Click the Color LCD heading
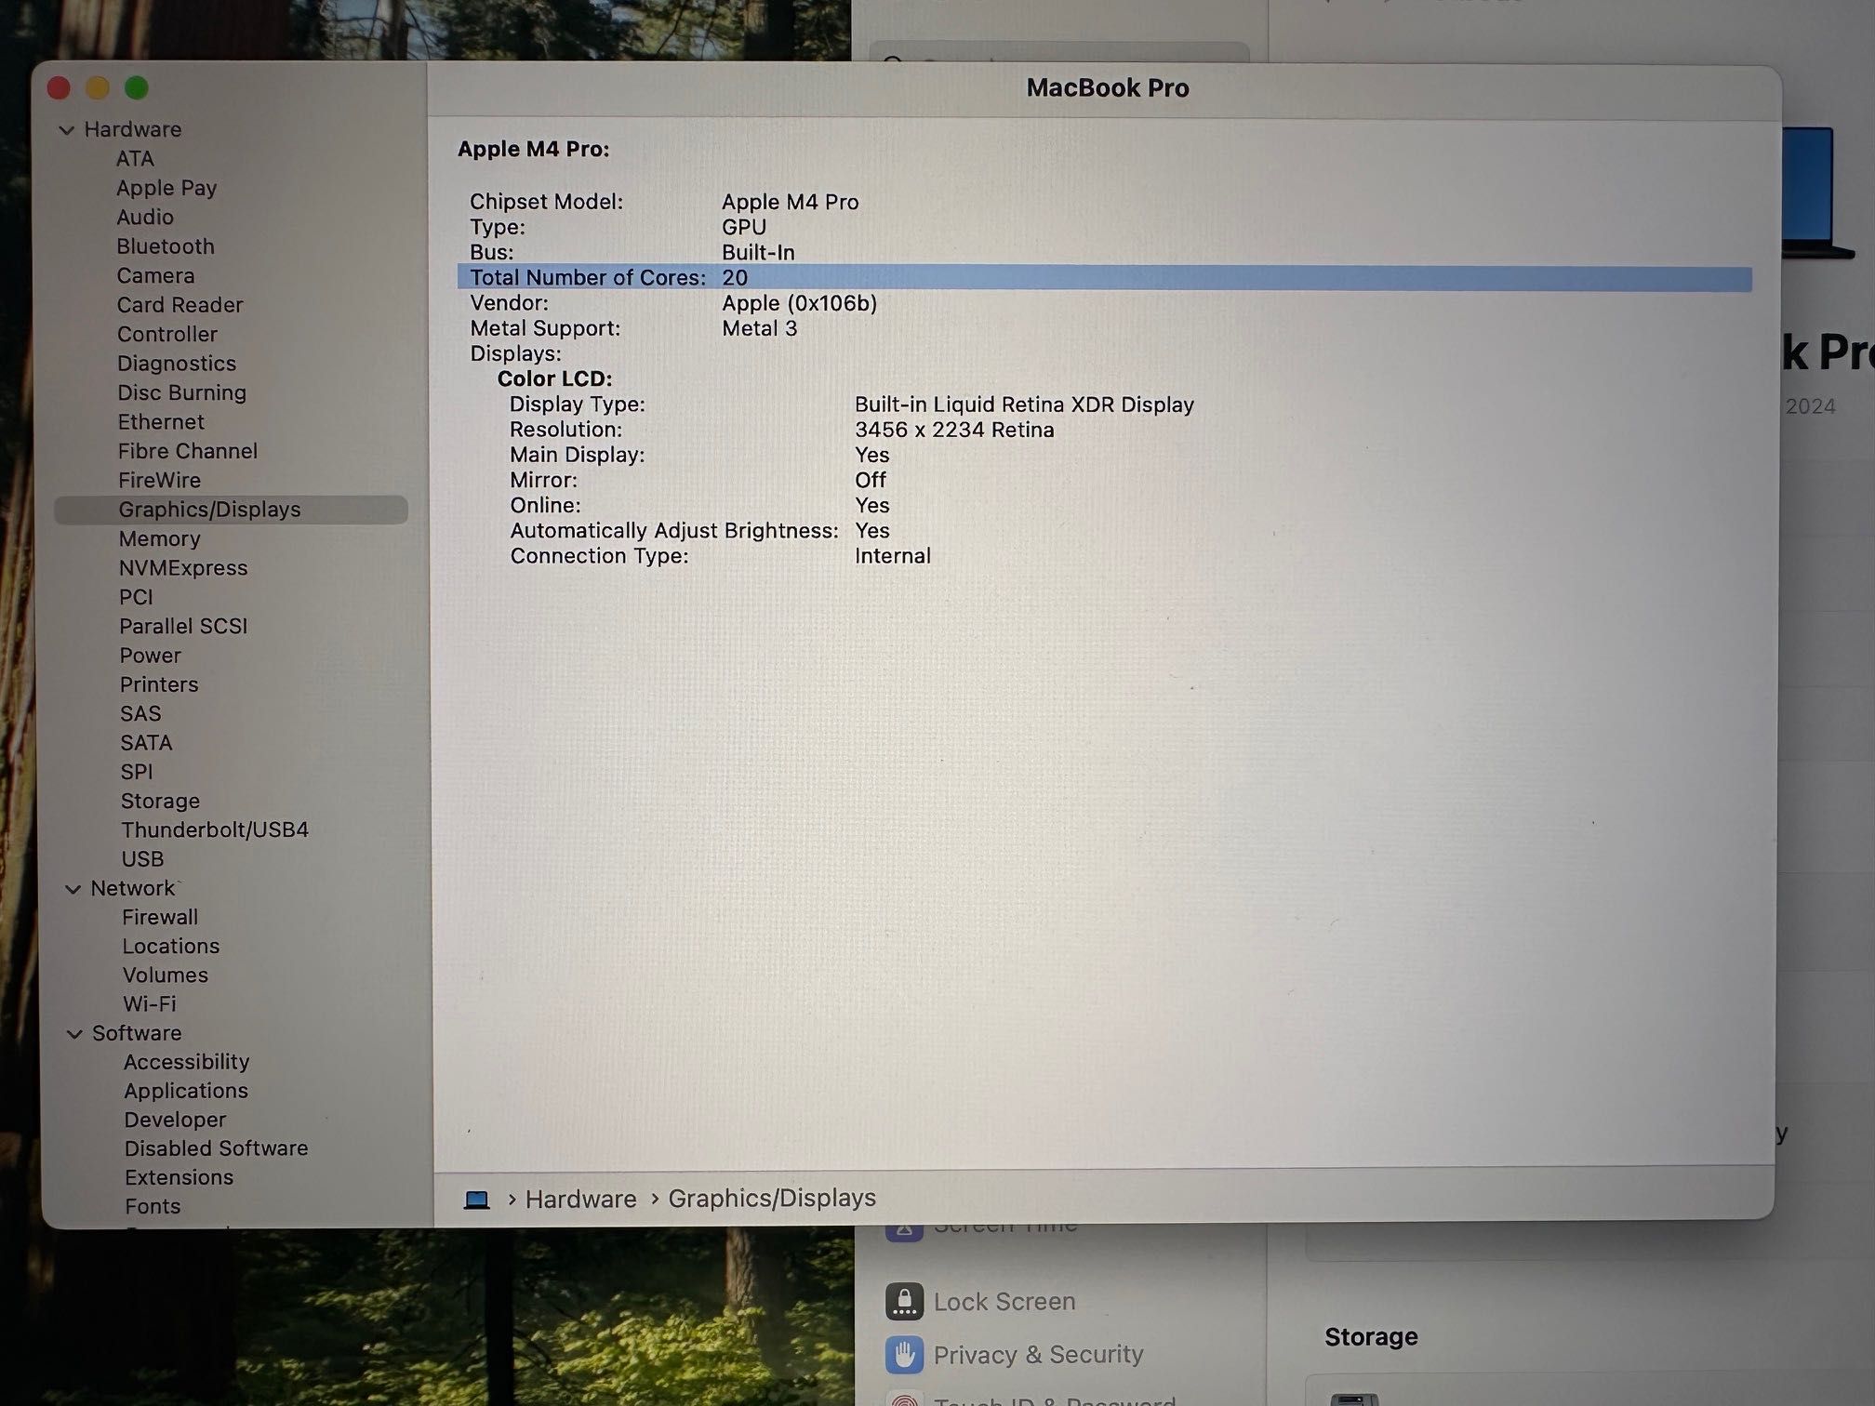This screenshot has width=1875, height=1406. coord(554,379)
